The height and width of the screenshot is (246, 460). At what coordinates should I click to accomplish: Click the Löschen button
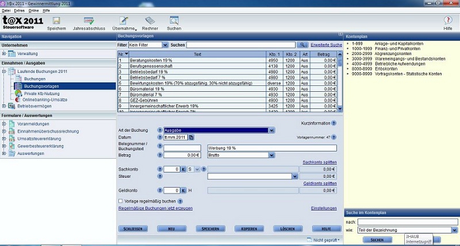(288, 229)
